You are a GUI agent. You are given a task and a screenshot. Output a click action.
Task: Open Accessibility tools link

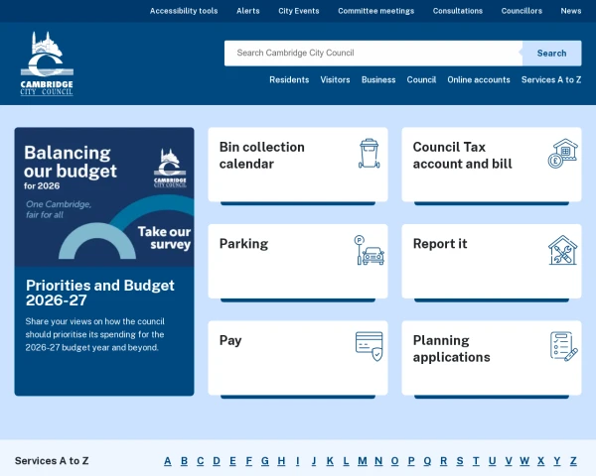click(x=184, y=11)
